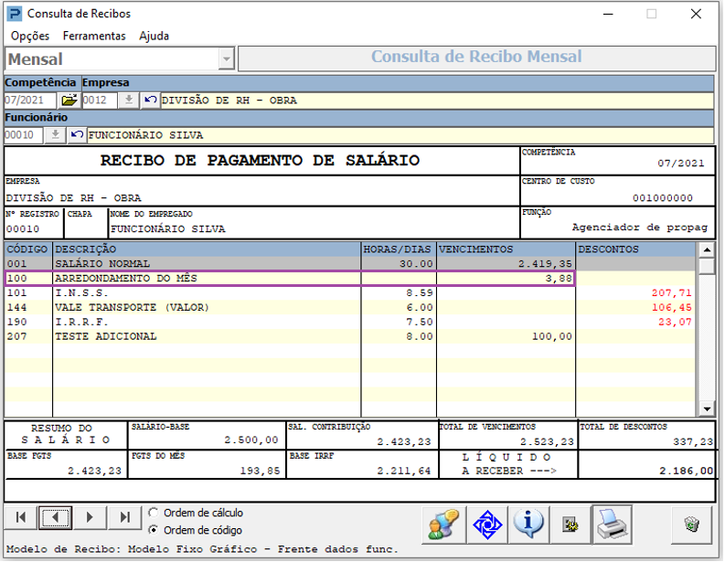Click the líquido a receber 2.186,00
Image resolution: width=725 pixels, height=562 pixels.
[x=687, y=471]
